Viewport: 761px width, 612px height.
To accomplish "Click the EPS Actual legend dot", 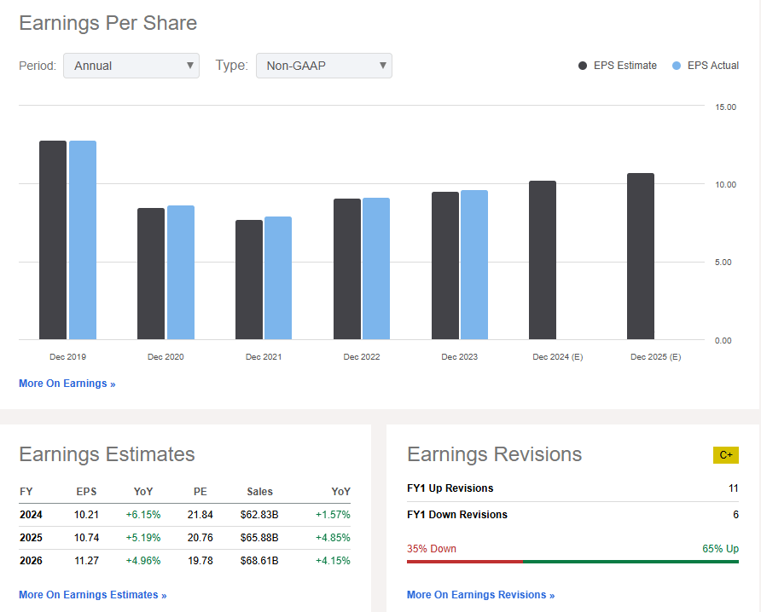I will tap(676, 65).
